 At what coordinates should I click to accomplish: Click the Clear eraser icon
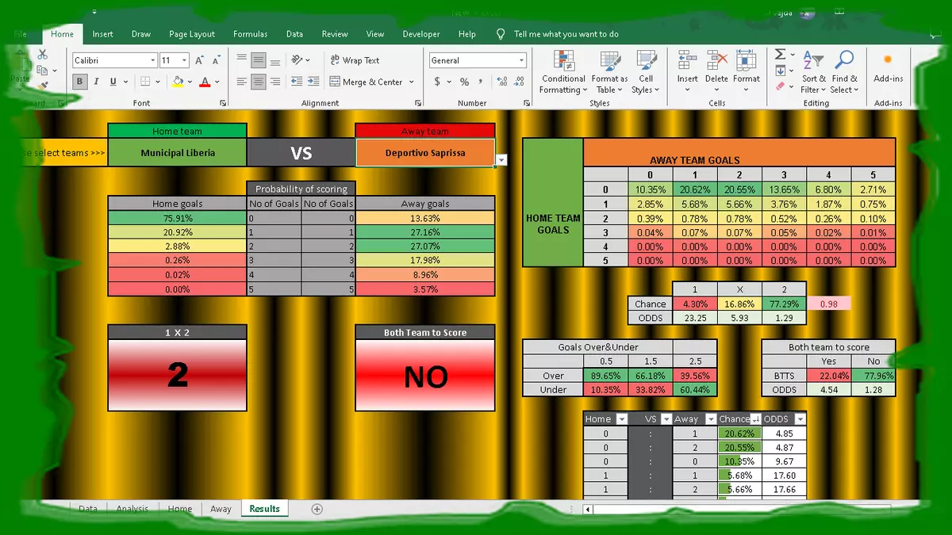(780, 85)
